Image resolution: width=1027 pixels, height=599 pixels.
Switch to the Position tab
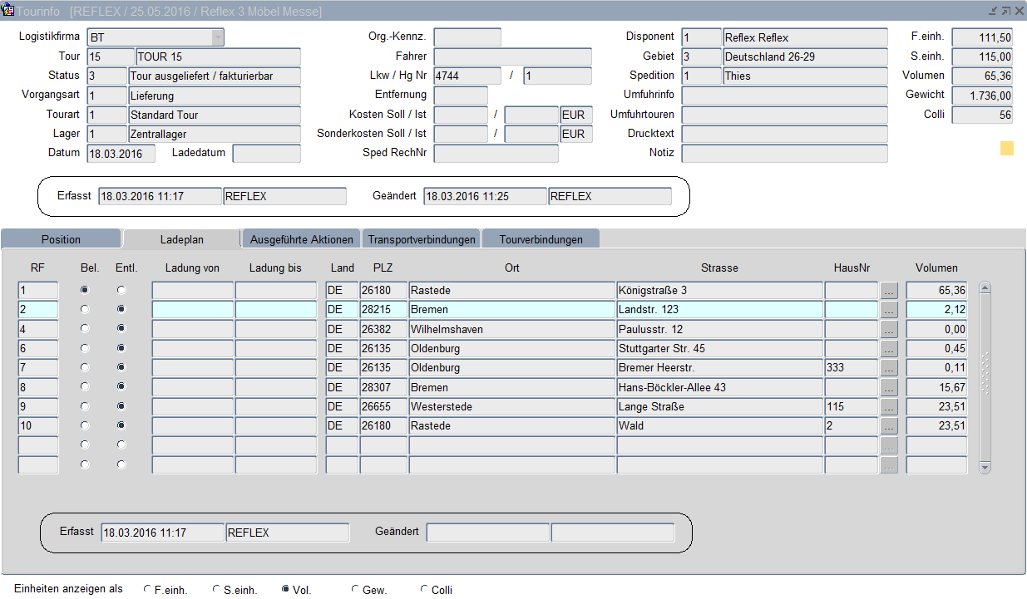pos(62,239)
